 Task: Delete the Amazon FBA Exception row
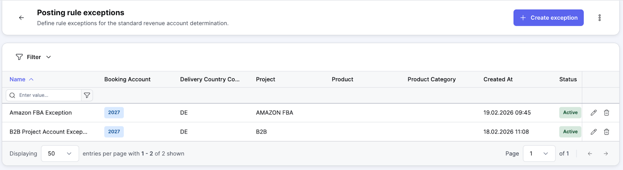coord(606,113)
